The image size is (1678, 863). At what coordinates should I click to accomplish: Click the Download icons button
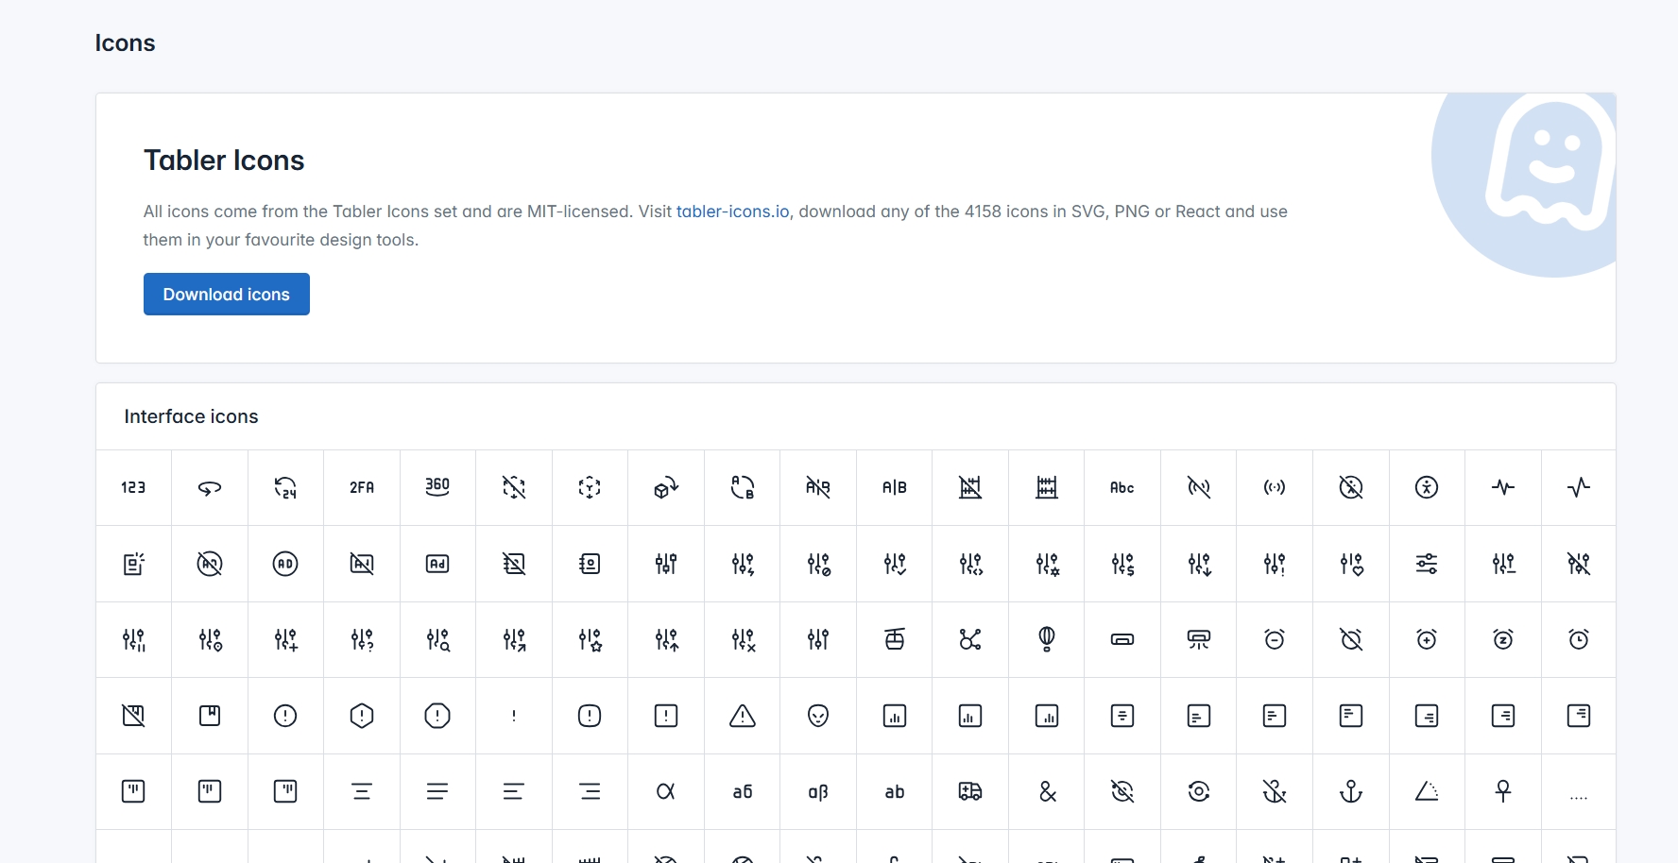click(227, 295)
